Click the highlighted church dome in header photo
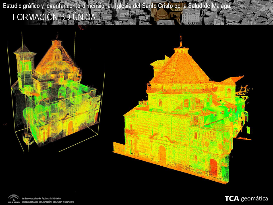 [x=162, y=13]
